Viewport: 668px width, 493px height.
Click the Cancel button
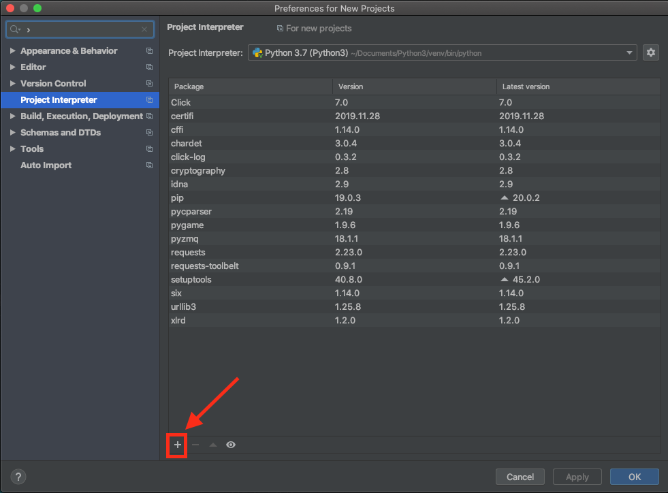pos(520,477)
